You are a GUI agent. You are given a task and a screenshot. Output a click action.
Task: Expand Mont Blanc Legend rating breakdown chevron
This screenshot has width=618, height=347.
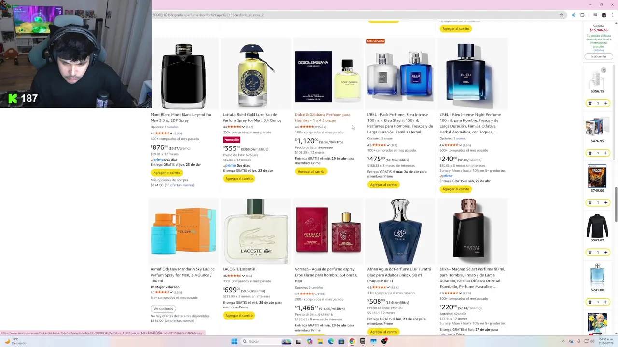(x=171, y=133)
